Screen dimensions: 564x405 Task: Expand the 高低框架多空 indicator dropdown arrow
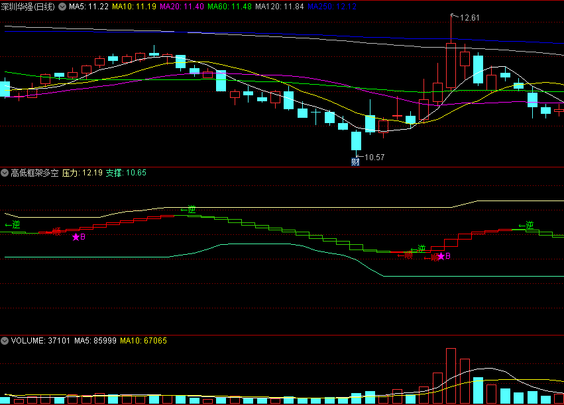(x=5, y=173)
